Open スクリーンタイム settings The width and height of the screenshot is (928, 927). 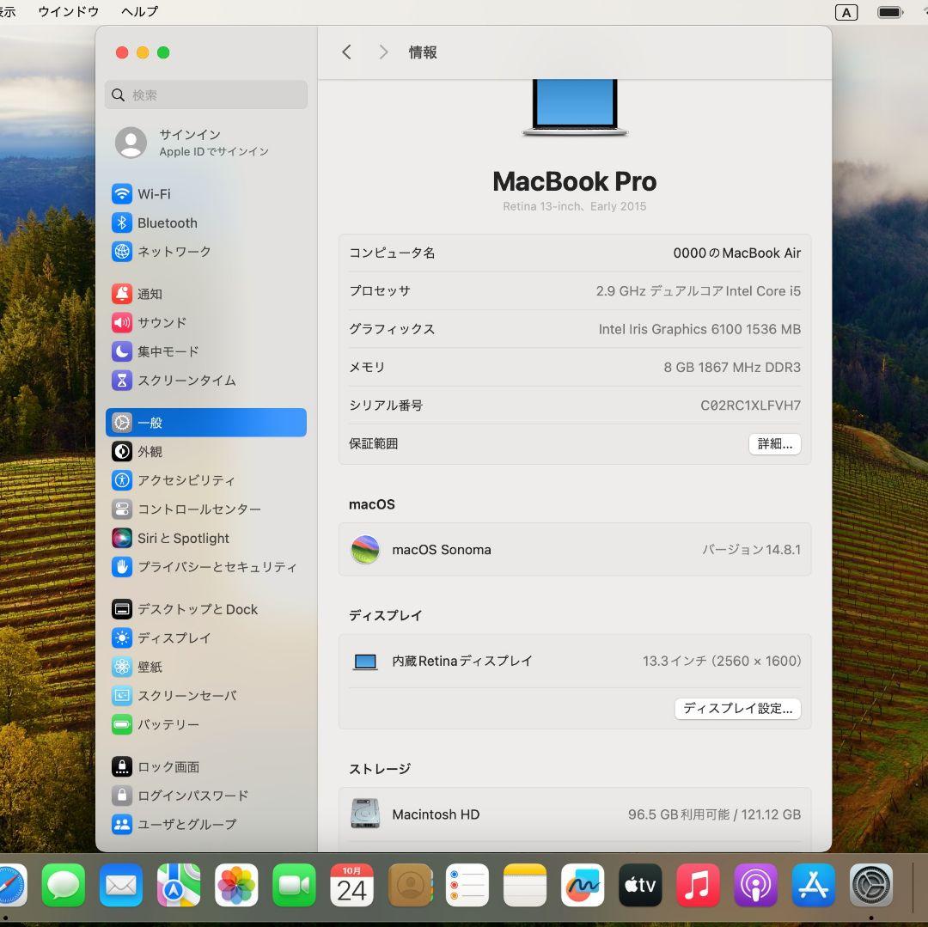206,380
